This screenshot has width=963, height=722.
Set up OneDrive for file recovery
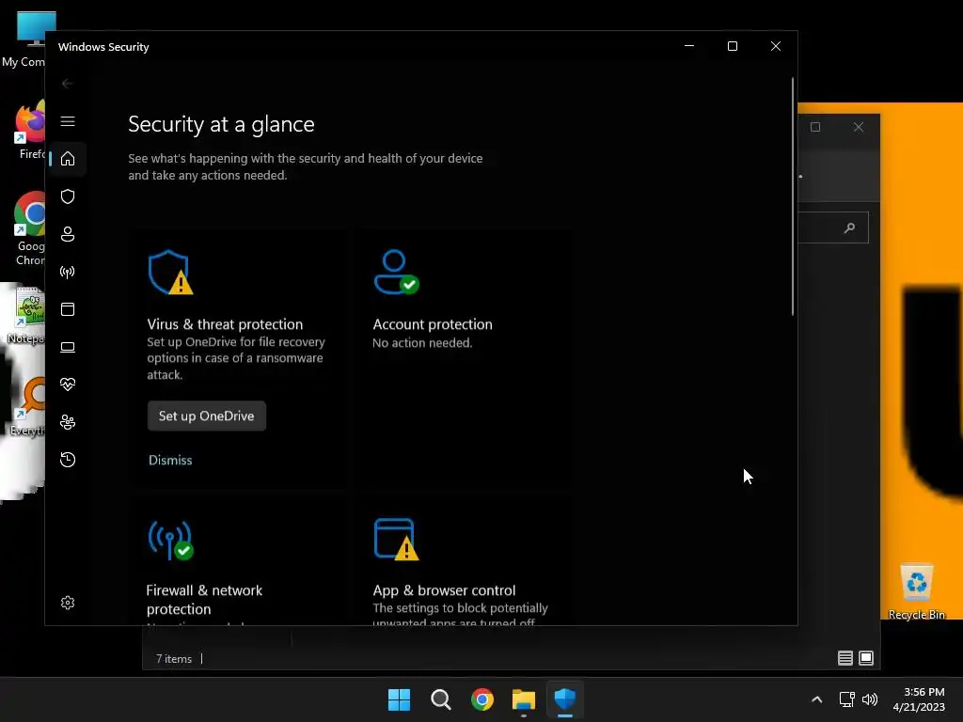click(x=206, y=416)
